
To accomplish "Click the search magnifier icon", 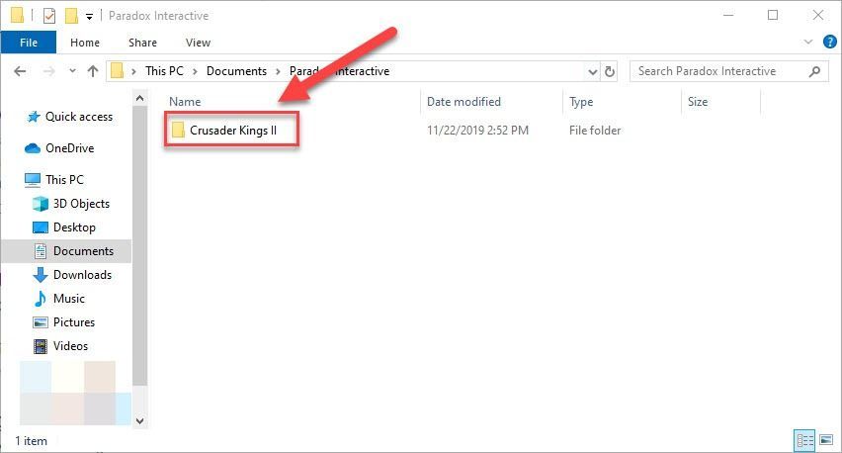I will (814, 71).
